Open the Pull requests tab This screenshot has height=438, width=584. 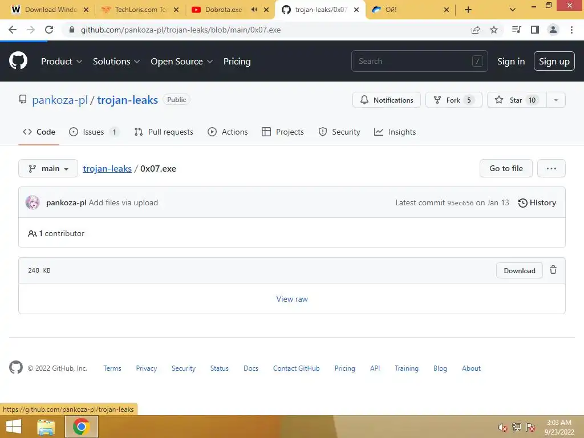164,132
